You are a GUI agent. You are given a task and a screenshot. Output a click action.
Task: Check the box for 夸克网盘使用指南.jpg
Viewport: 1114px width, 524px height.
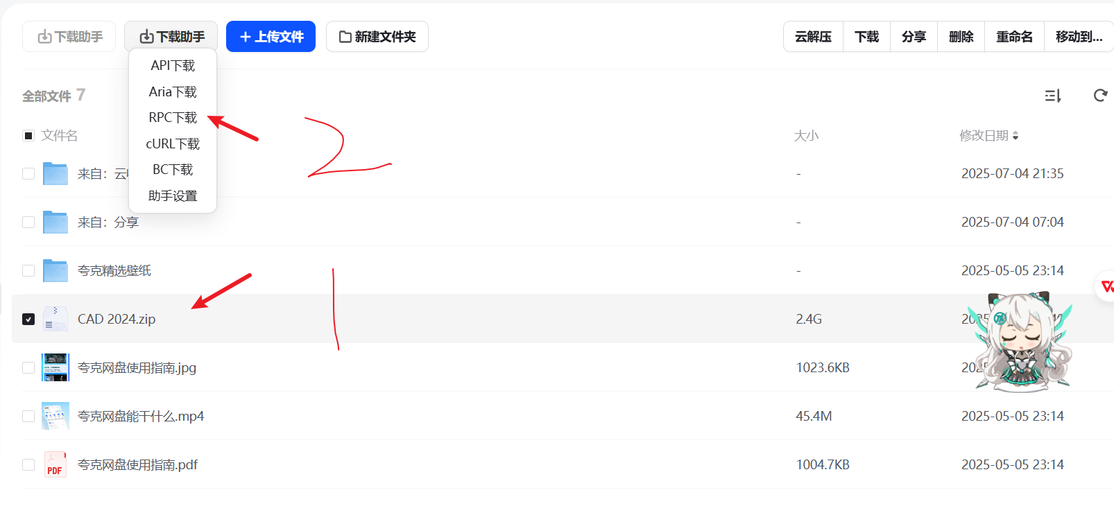28,367
